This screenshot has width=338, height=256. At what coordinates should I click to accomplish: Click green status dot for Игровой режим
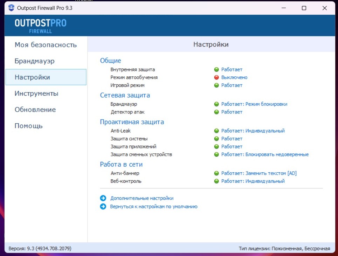(x=216, y=85)
